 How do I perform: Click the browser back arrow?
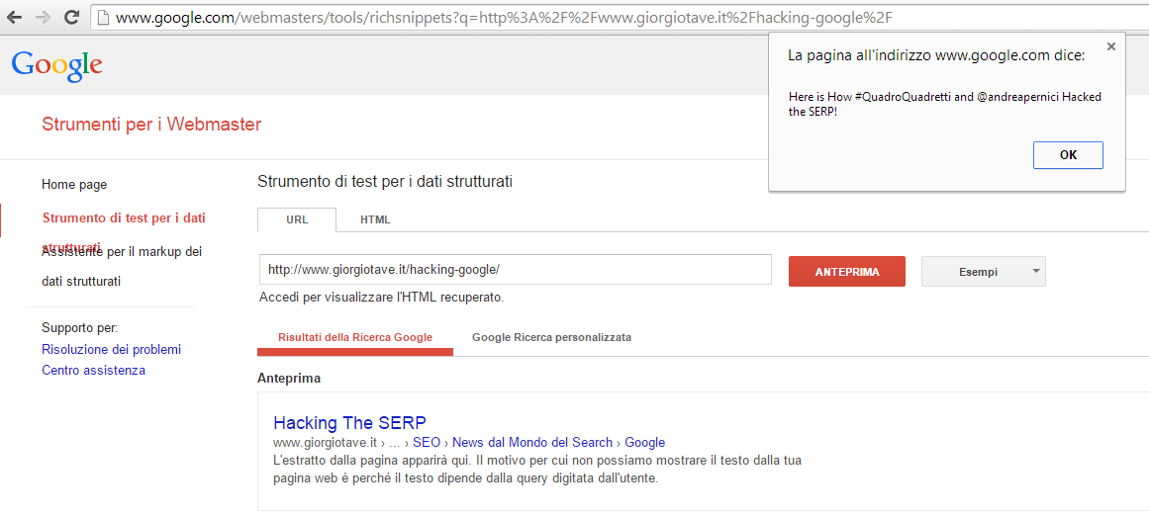click(14, 17)
